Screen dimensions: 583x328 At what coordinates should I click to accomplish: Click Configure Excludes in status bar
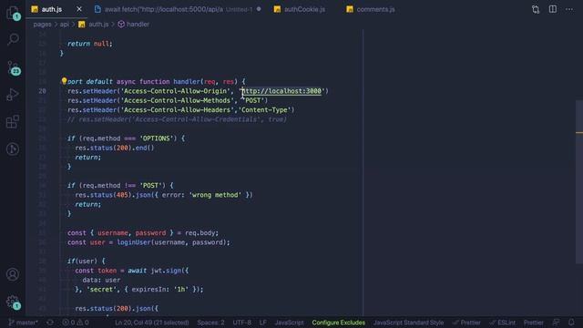(338, 323)
